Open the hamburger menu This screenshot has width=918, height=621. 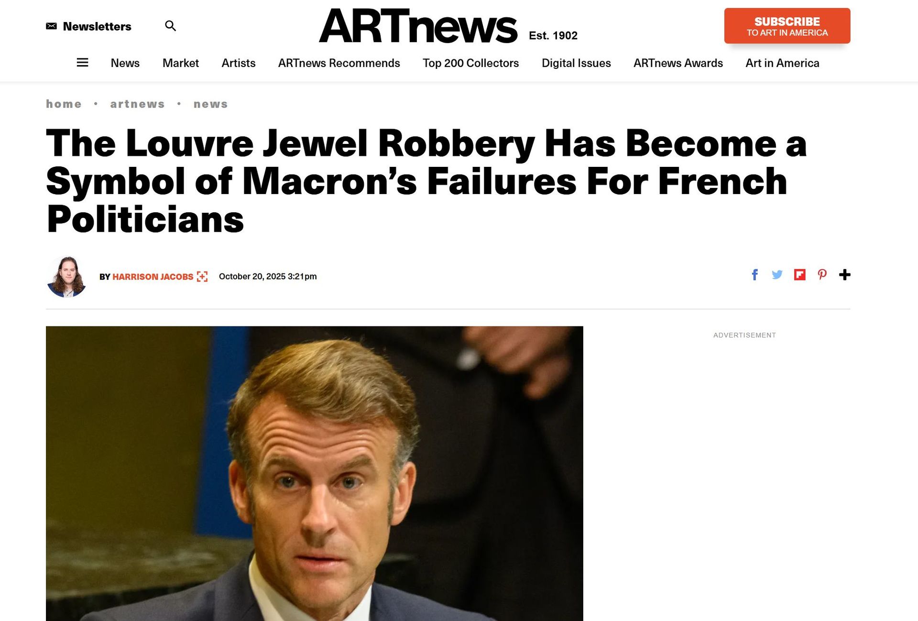82,63
